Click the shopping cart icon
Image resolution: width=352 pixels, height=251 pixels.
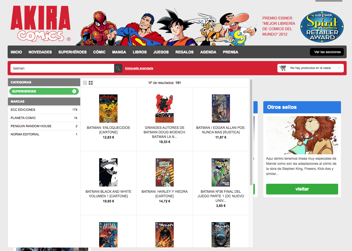[x=283, y=68]
